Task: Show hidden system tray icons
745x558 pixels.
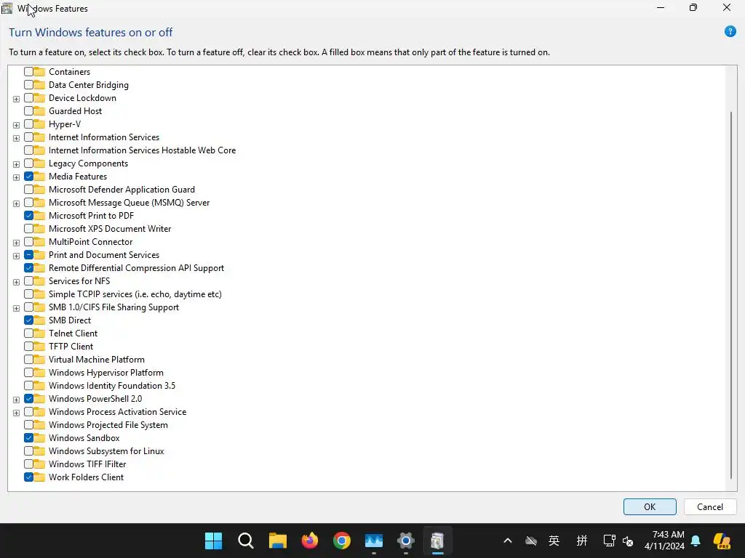Action: tap(507, 541)
